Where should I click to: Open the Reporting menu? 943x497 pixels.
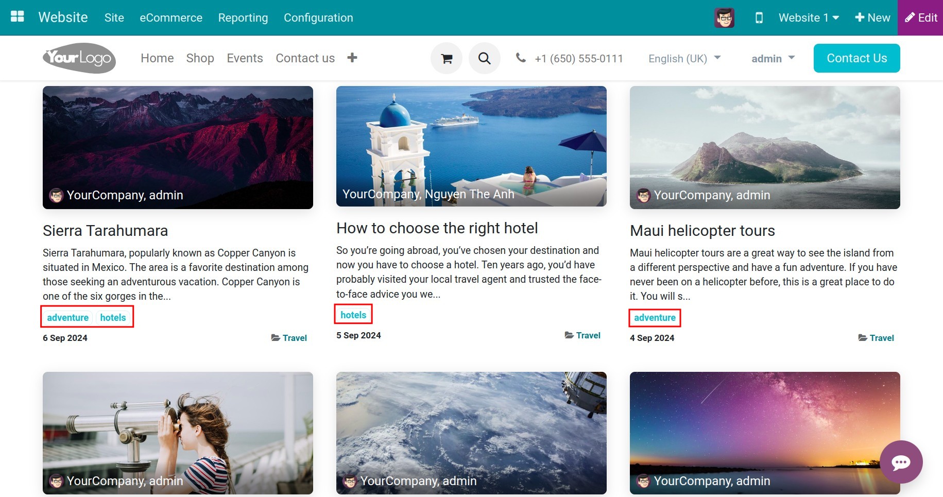[243, 17]
